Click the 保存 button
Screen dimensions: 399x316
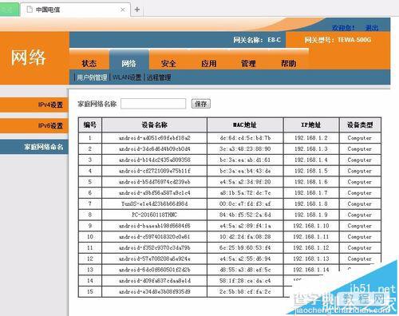(x=201, y=104)
